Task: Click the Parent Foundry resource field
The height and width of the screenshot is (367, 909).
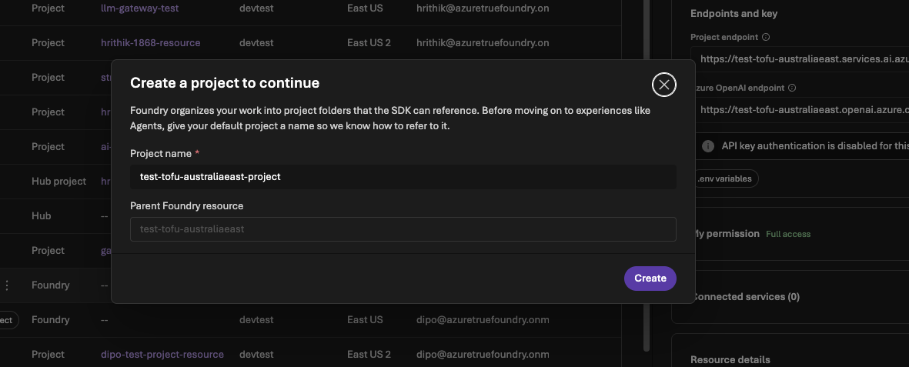Action: 403,229
